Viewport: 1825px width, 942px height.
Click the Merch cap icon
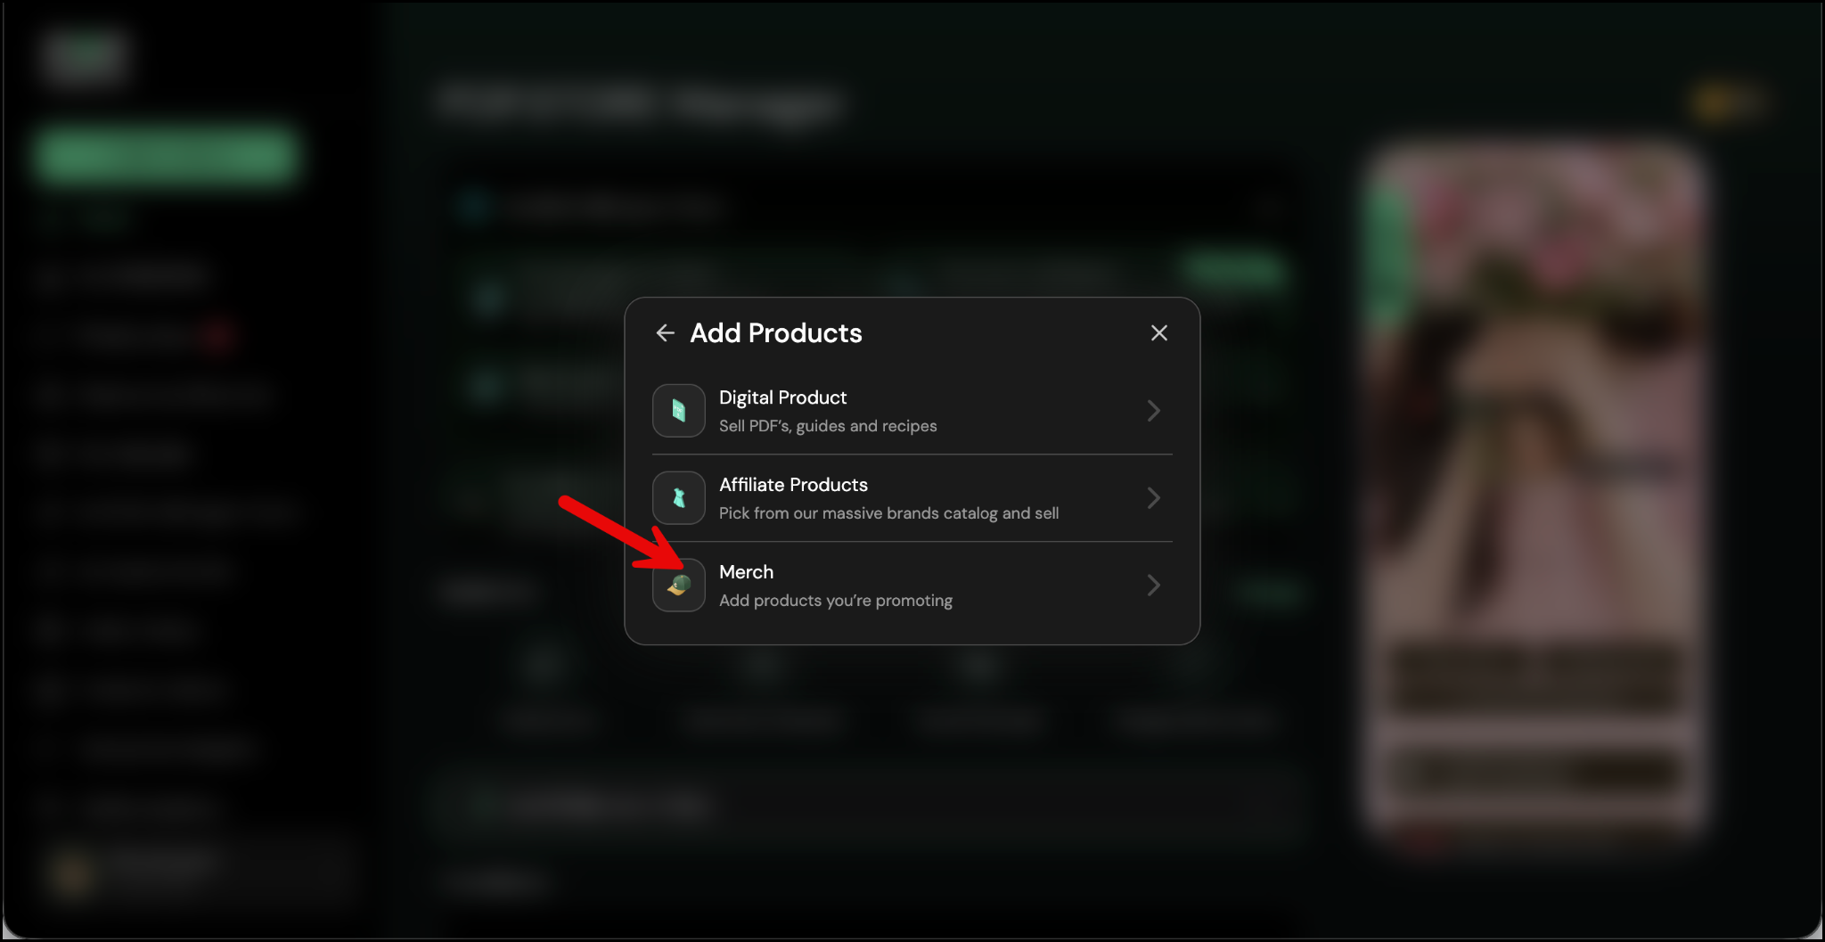[x=679, y=586]
